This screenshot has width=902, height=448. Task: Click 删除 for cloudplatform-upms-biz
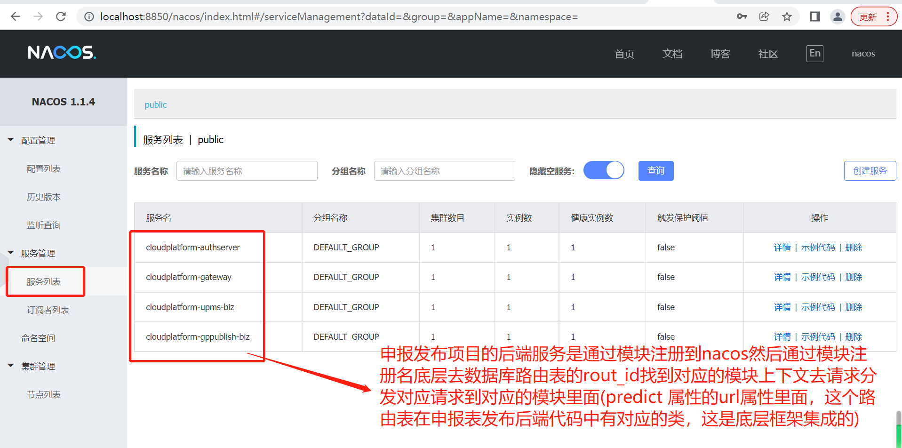[854, 307]
